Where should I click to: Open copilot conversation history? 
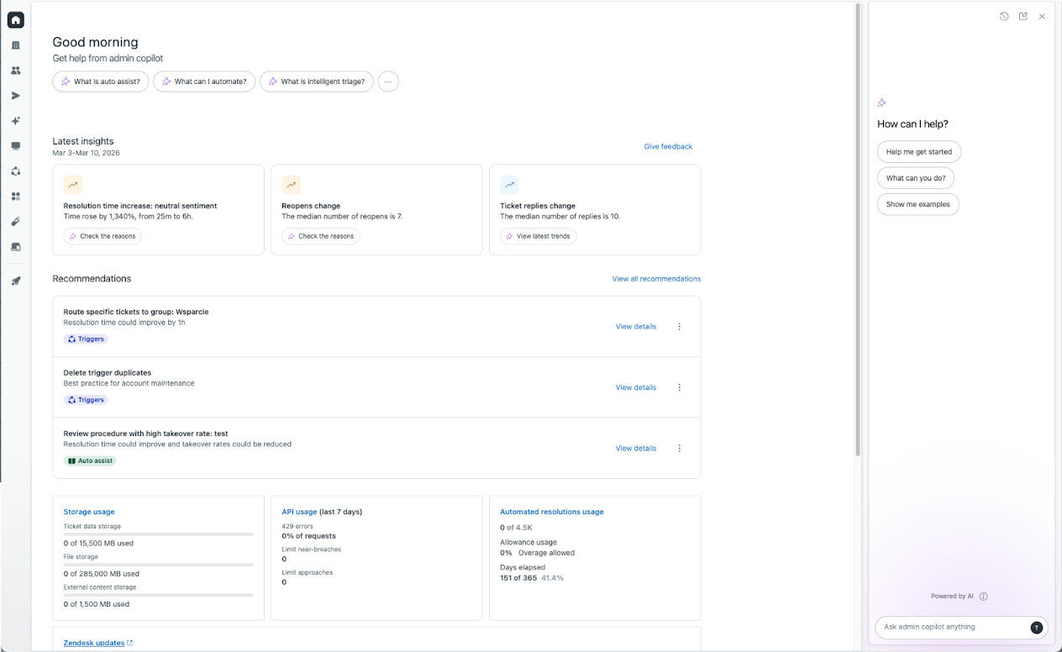(1004, 16)
